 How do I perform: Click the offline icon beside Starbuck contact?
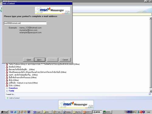(7, 83)
